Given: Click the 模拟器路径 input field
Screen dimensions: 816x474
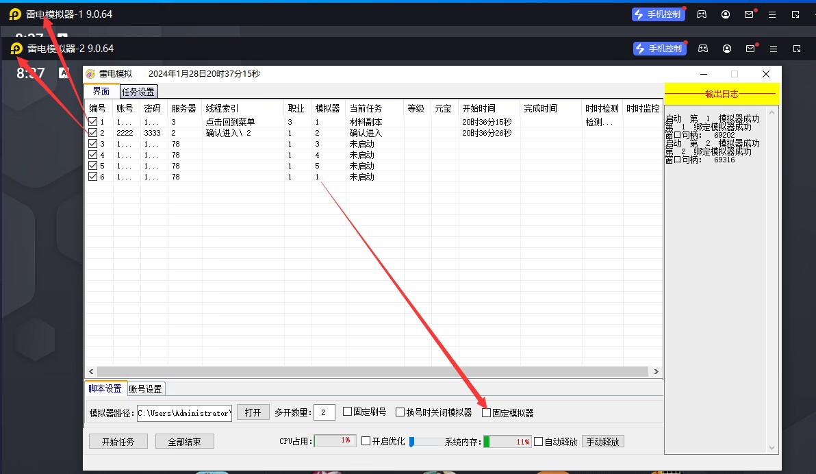Looking at the screenshot, I should (184, 413).
